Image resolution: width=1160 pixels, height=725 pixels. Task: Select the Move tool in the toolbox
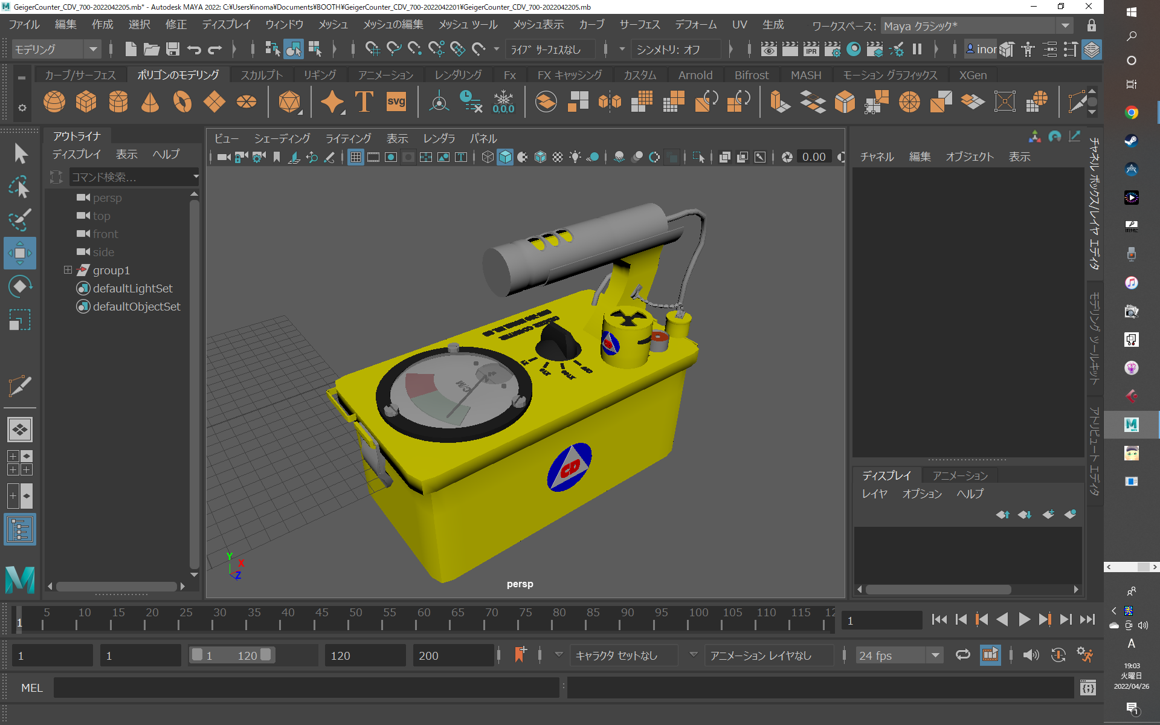[x=20, y=253]
